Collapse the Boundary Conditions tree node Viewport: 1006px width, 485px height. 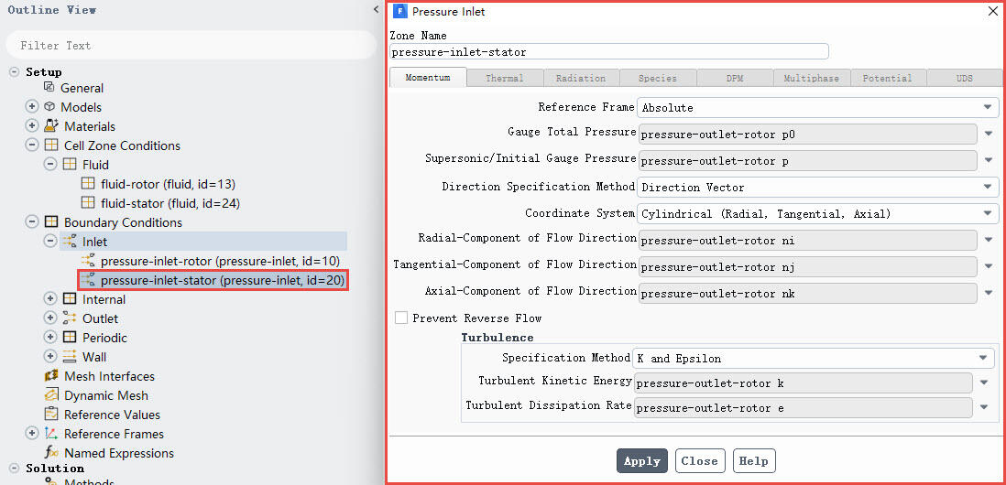coord(32,222)
